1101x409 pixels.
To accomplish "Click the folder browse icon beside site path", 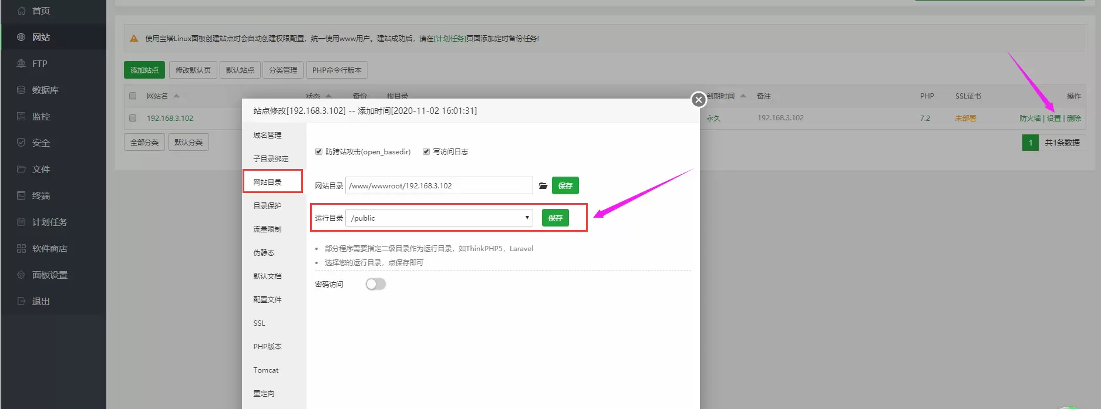I will (x=543, y=186).
